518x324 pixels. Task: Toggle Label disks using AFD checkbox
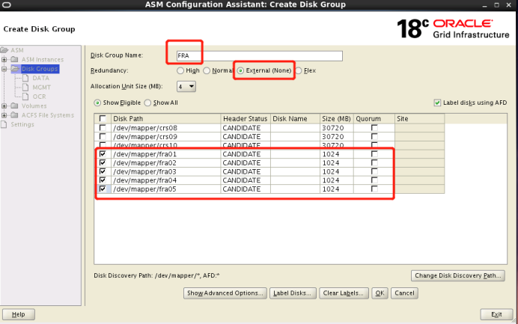pyautogui.click(x=437, y=103)
